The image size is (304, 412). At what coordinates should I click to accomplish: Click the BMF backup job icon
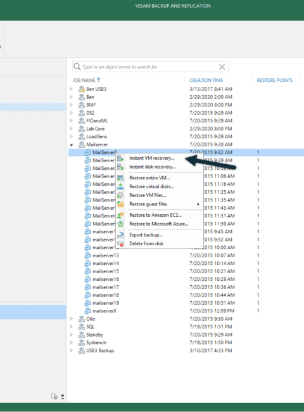pos(81,105)
